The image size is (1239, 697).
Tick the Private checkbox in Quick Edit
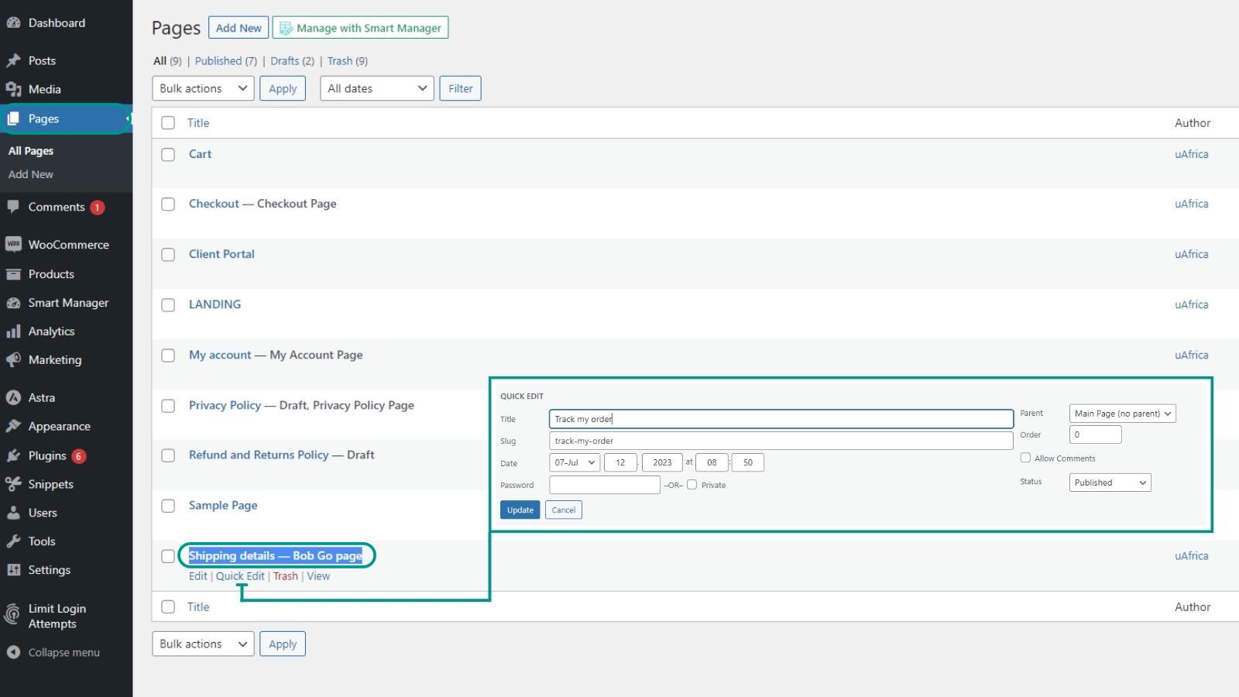pos(692,485)
